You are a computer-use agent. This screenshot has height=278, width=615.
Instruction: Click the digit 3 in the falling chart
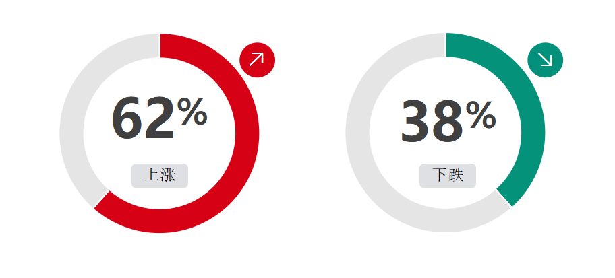[415, 121]
